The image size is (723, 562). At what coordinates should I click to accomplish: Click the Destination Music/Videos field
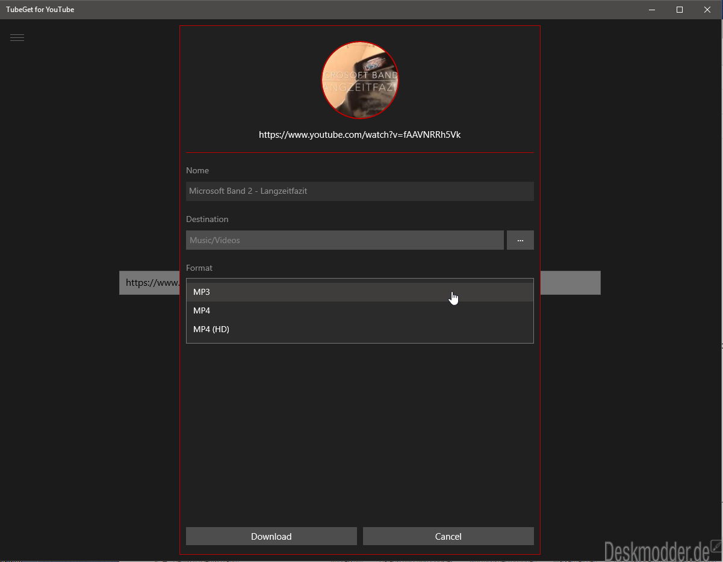coord(345,240)
